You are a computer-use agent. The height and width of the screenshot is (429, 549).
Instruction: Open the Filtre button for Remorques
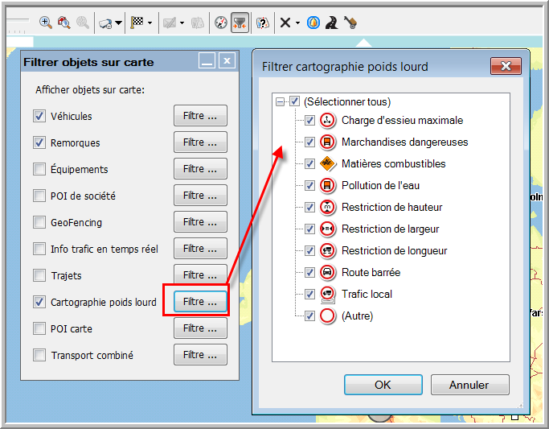200,142
